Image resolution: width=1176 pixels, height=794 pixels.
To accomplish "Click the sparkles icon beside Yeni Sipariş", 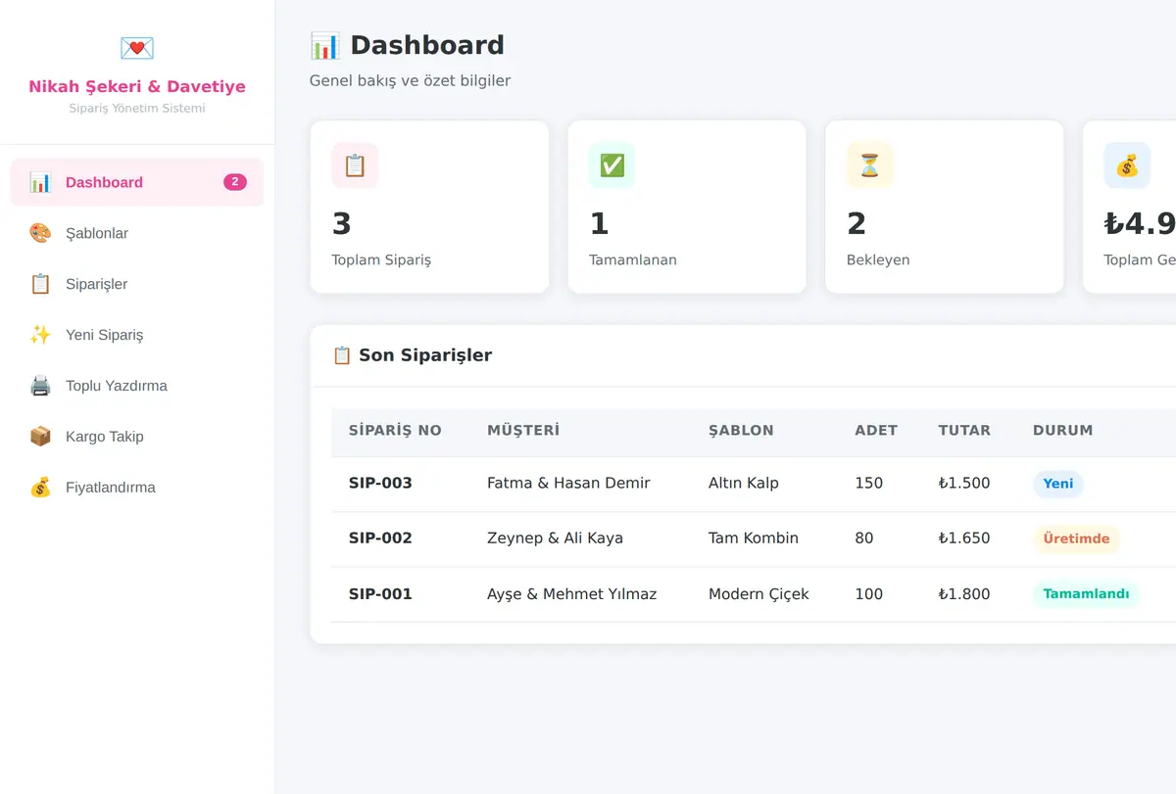I will 40,335.
